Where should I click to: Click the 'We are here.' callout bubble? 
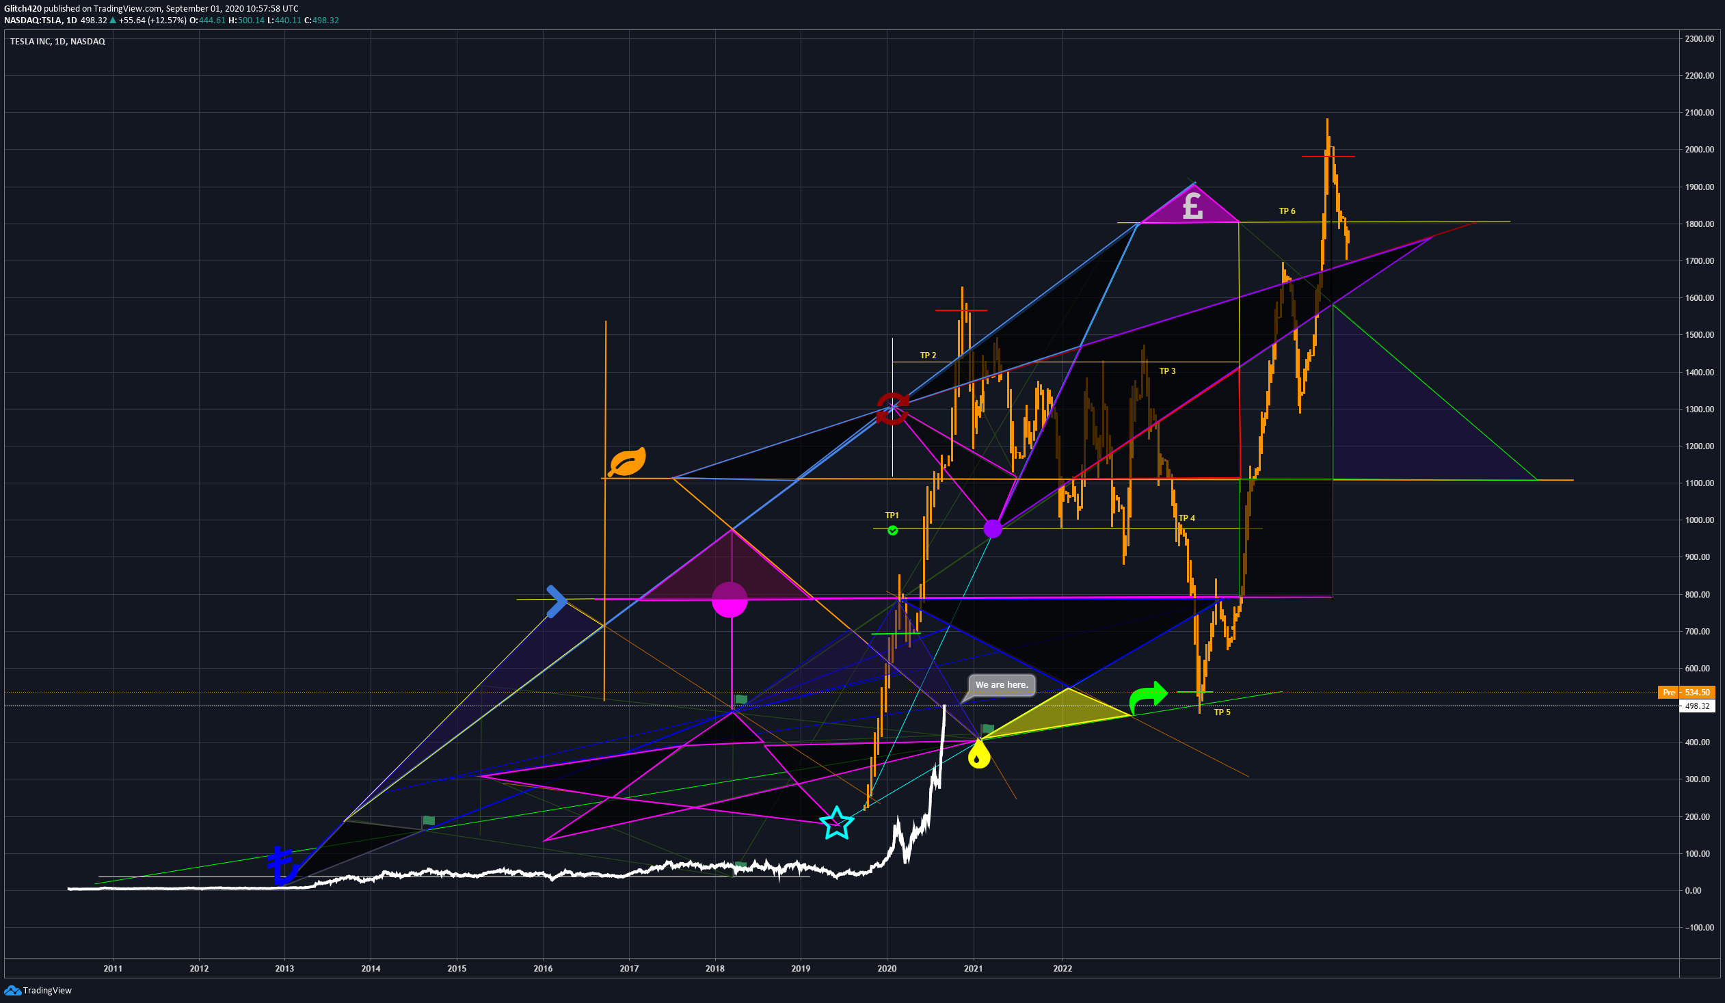pyautogui.click(x=1002, y=684)
